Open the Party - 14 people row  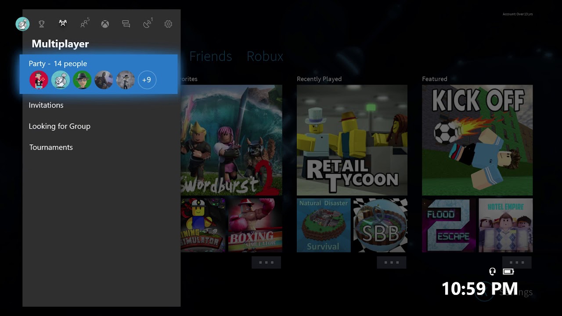click(99, 74)
